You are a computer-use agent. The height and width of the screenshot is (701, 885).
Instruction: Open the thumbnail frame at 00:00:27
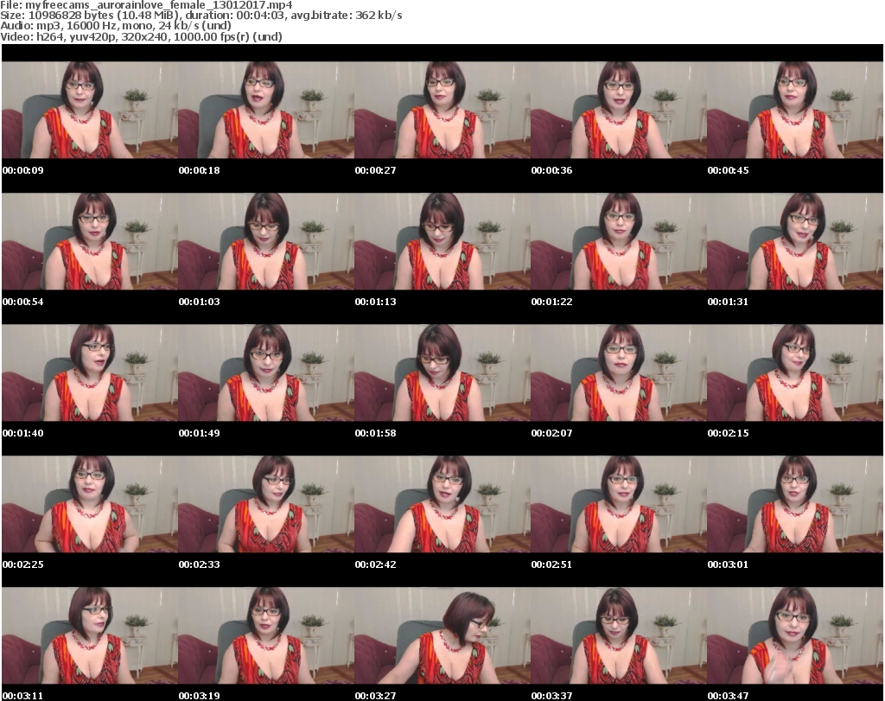coord(442,110)
